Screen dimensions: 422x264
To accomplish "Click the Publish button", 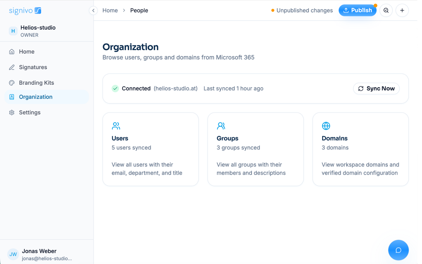I will [x=358, y=10].
